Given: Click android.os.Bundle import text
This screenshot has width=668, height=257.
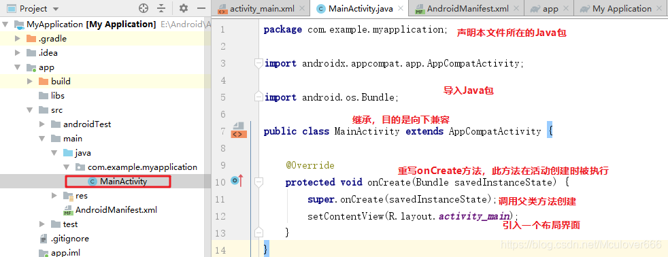Looking at the screenshot, I should click(350, 97).
